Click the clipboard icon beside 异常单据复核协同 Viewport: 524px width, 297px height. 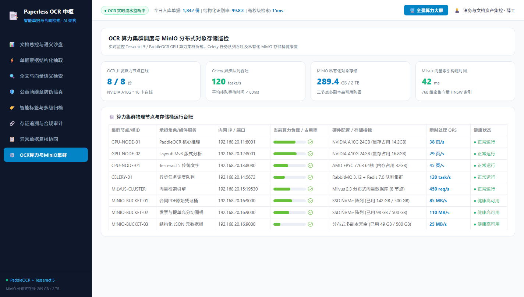click(x=12, y=139)
